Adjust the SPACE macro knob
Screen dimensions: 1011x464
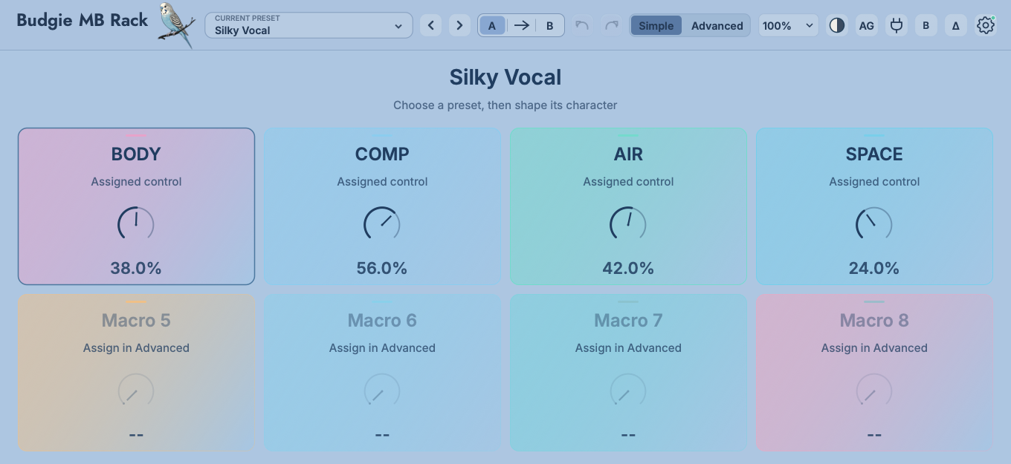tap(874, 224)
